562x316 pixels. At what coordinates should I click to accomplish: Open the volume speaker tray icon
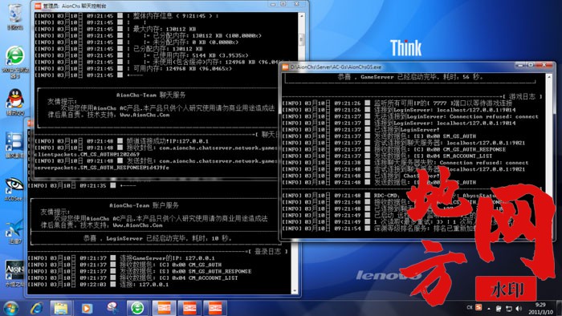(519, 308)
